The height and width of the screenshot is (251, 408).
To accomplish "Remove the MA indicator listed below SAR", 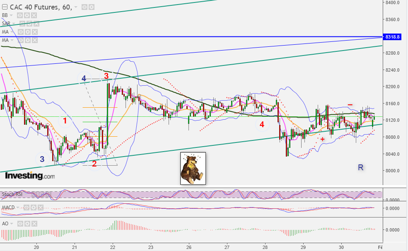I will [35, 32].
